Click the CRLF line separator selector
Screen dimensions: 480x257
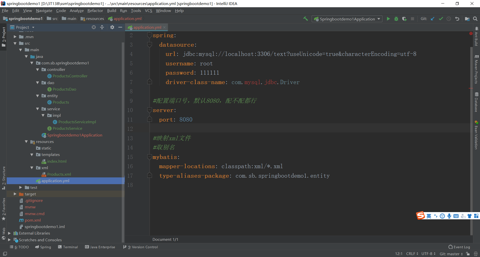[x=412, y=254]
